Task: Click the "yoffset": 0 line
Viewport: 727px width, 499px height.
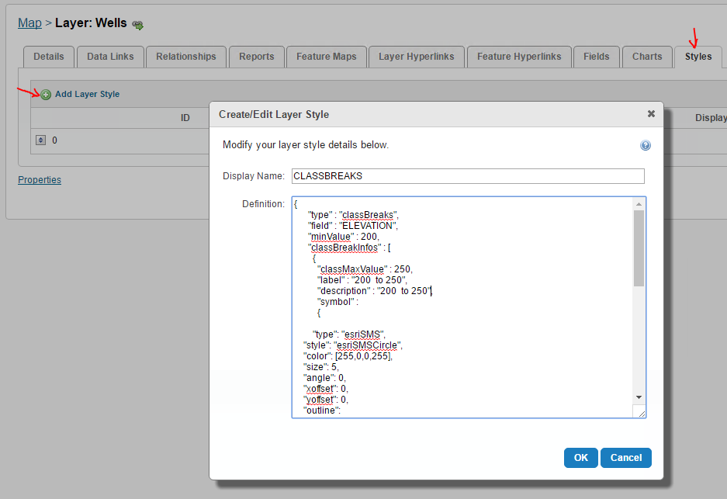Action: pos(325,400)
